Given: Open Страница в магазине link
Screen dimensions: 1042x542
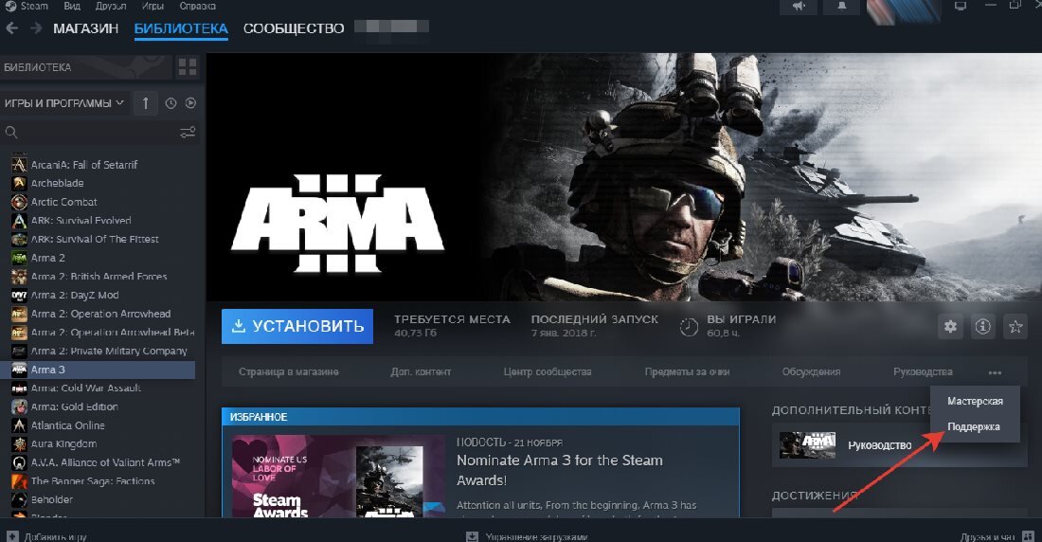Looking at the screenshot, I should tap(288, 371).
